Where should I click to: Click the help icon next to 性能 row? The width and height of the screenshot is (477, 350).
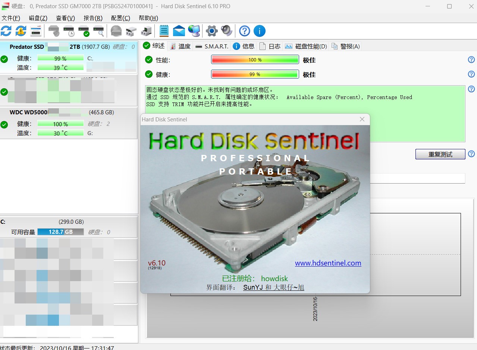(471, 60)
